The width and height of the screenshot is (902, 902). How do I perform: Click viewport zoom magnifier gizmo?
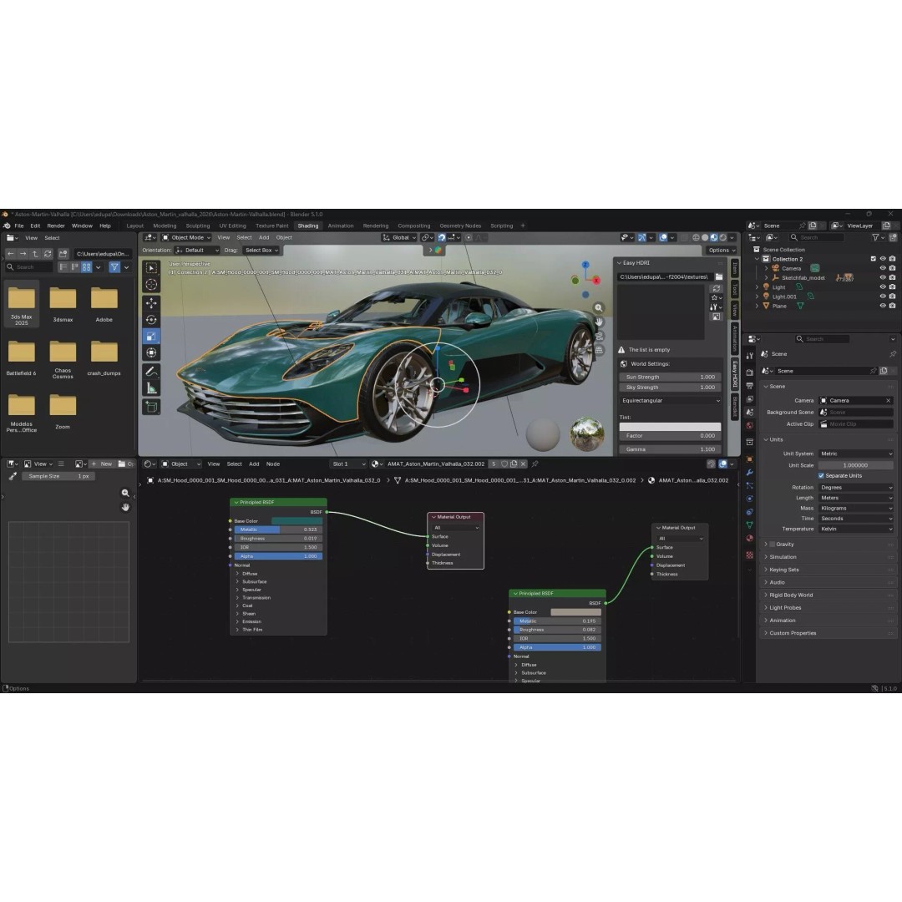pos(599,308)
